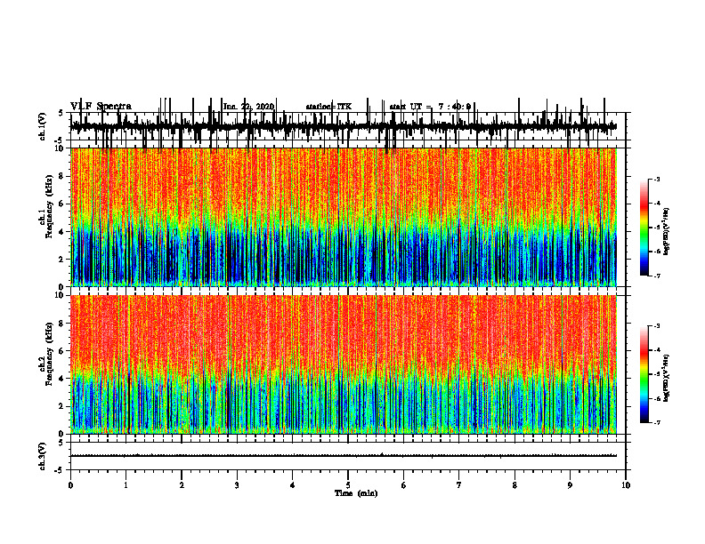This screenshot has width=705, height=544.
Task: Select time axis tick label "4"
Action: pyautogui.click(x=293, y=485)
